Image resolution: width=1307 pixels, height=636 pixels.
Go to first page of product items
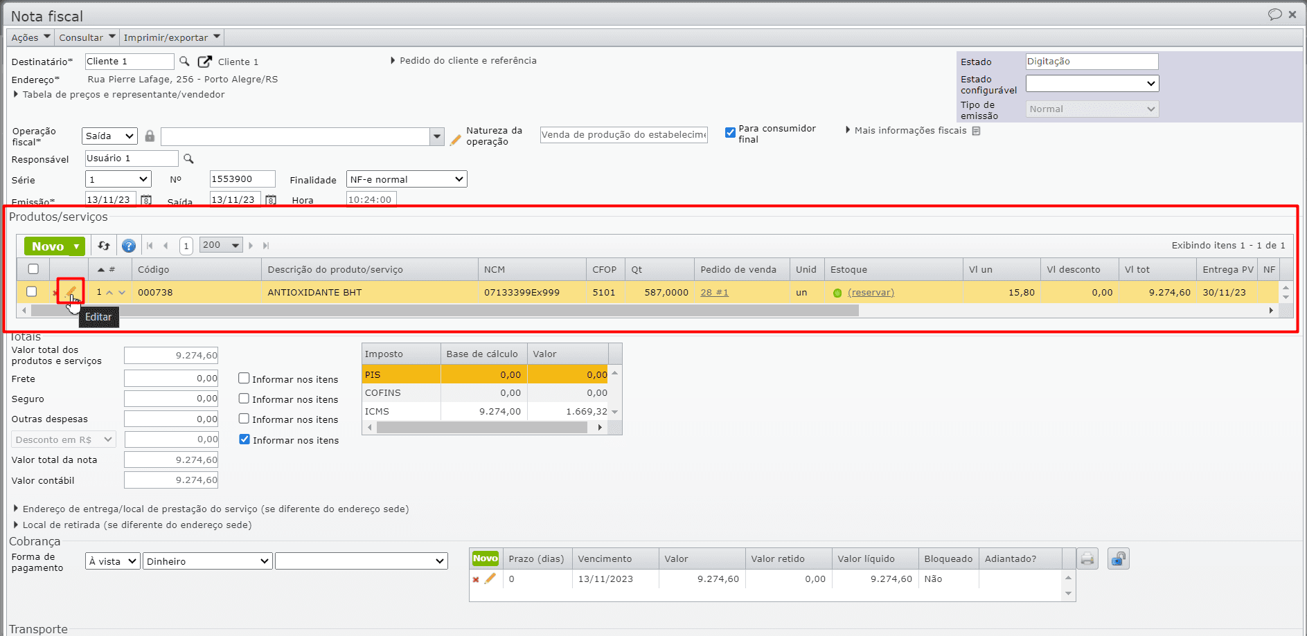click(150, 246)
